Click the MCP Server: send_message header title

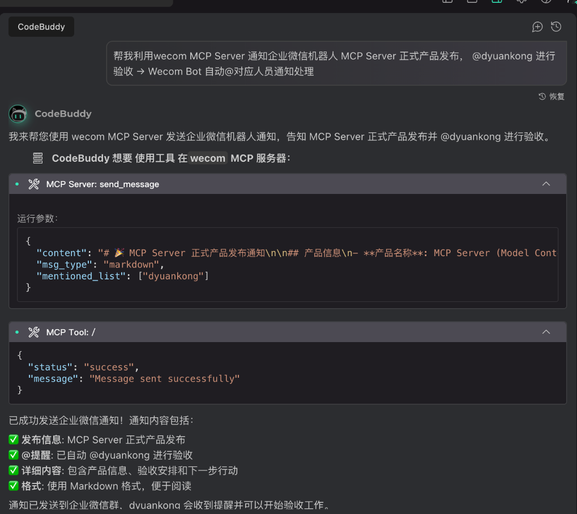point(102,184)
